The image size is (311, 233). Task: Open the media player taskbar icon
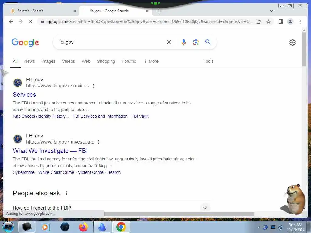pyautogui.click(x=45, y=227)
